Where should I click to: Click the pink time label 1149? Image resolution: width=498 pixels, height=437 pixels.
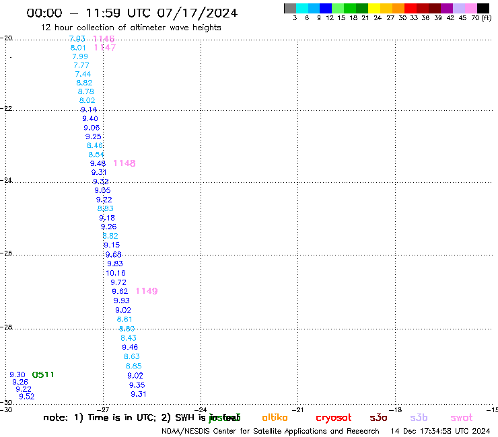(147, 291)
